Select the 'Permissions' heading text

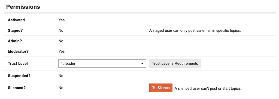pyautogui.click(x=23, y=7)
